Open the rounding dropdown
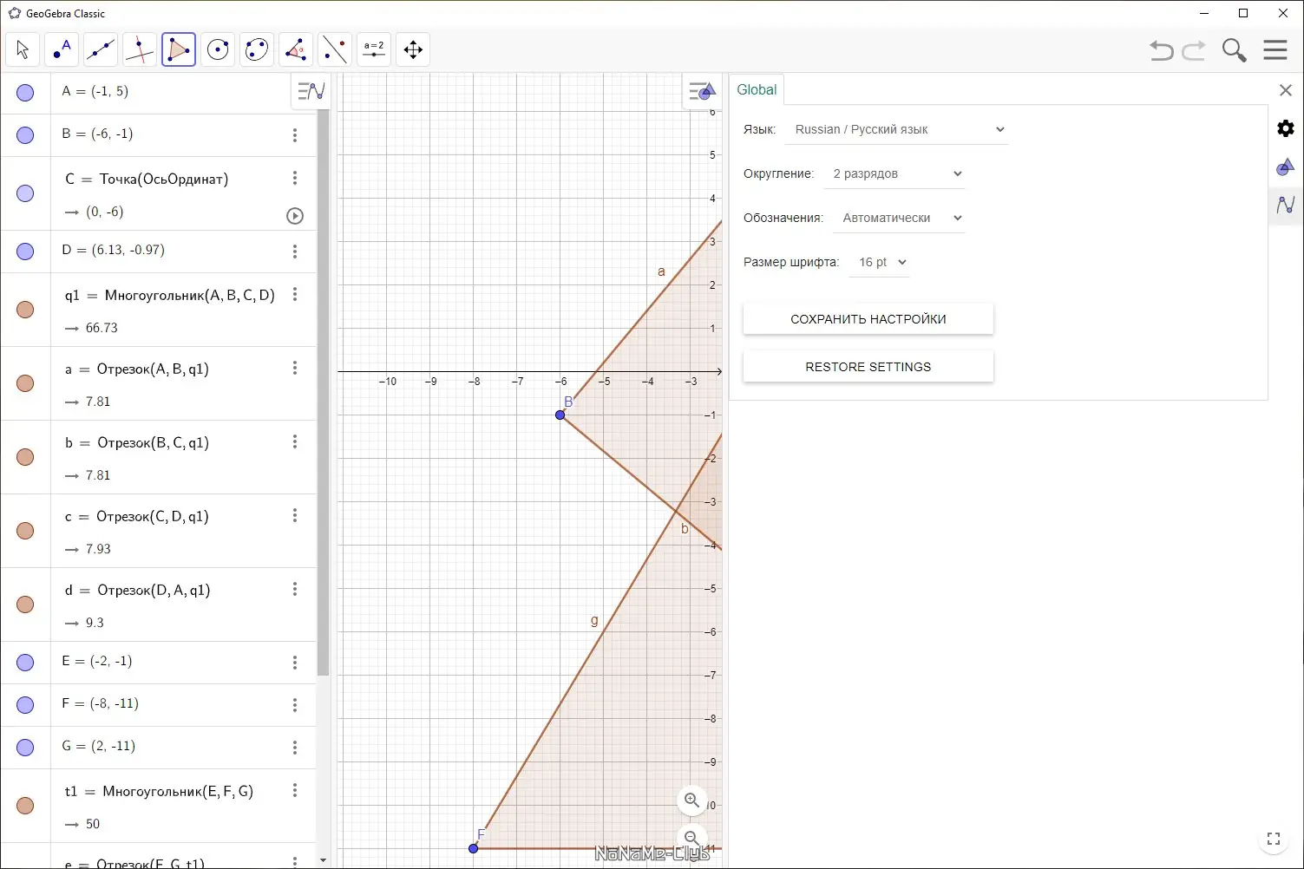1304x869 pixels. (x=894, y=174)
